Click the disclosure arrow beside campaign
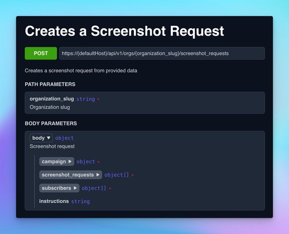The height and width of the screenshot is (234, 289). tap(70, 161)
